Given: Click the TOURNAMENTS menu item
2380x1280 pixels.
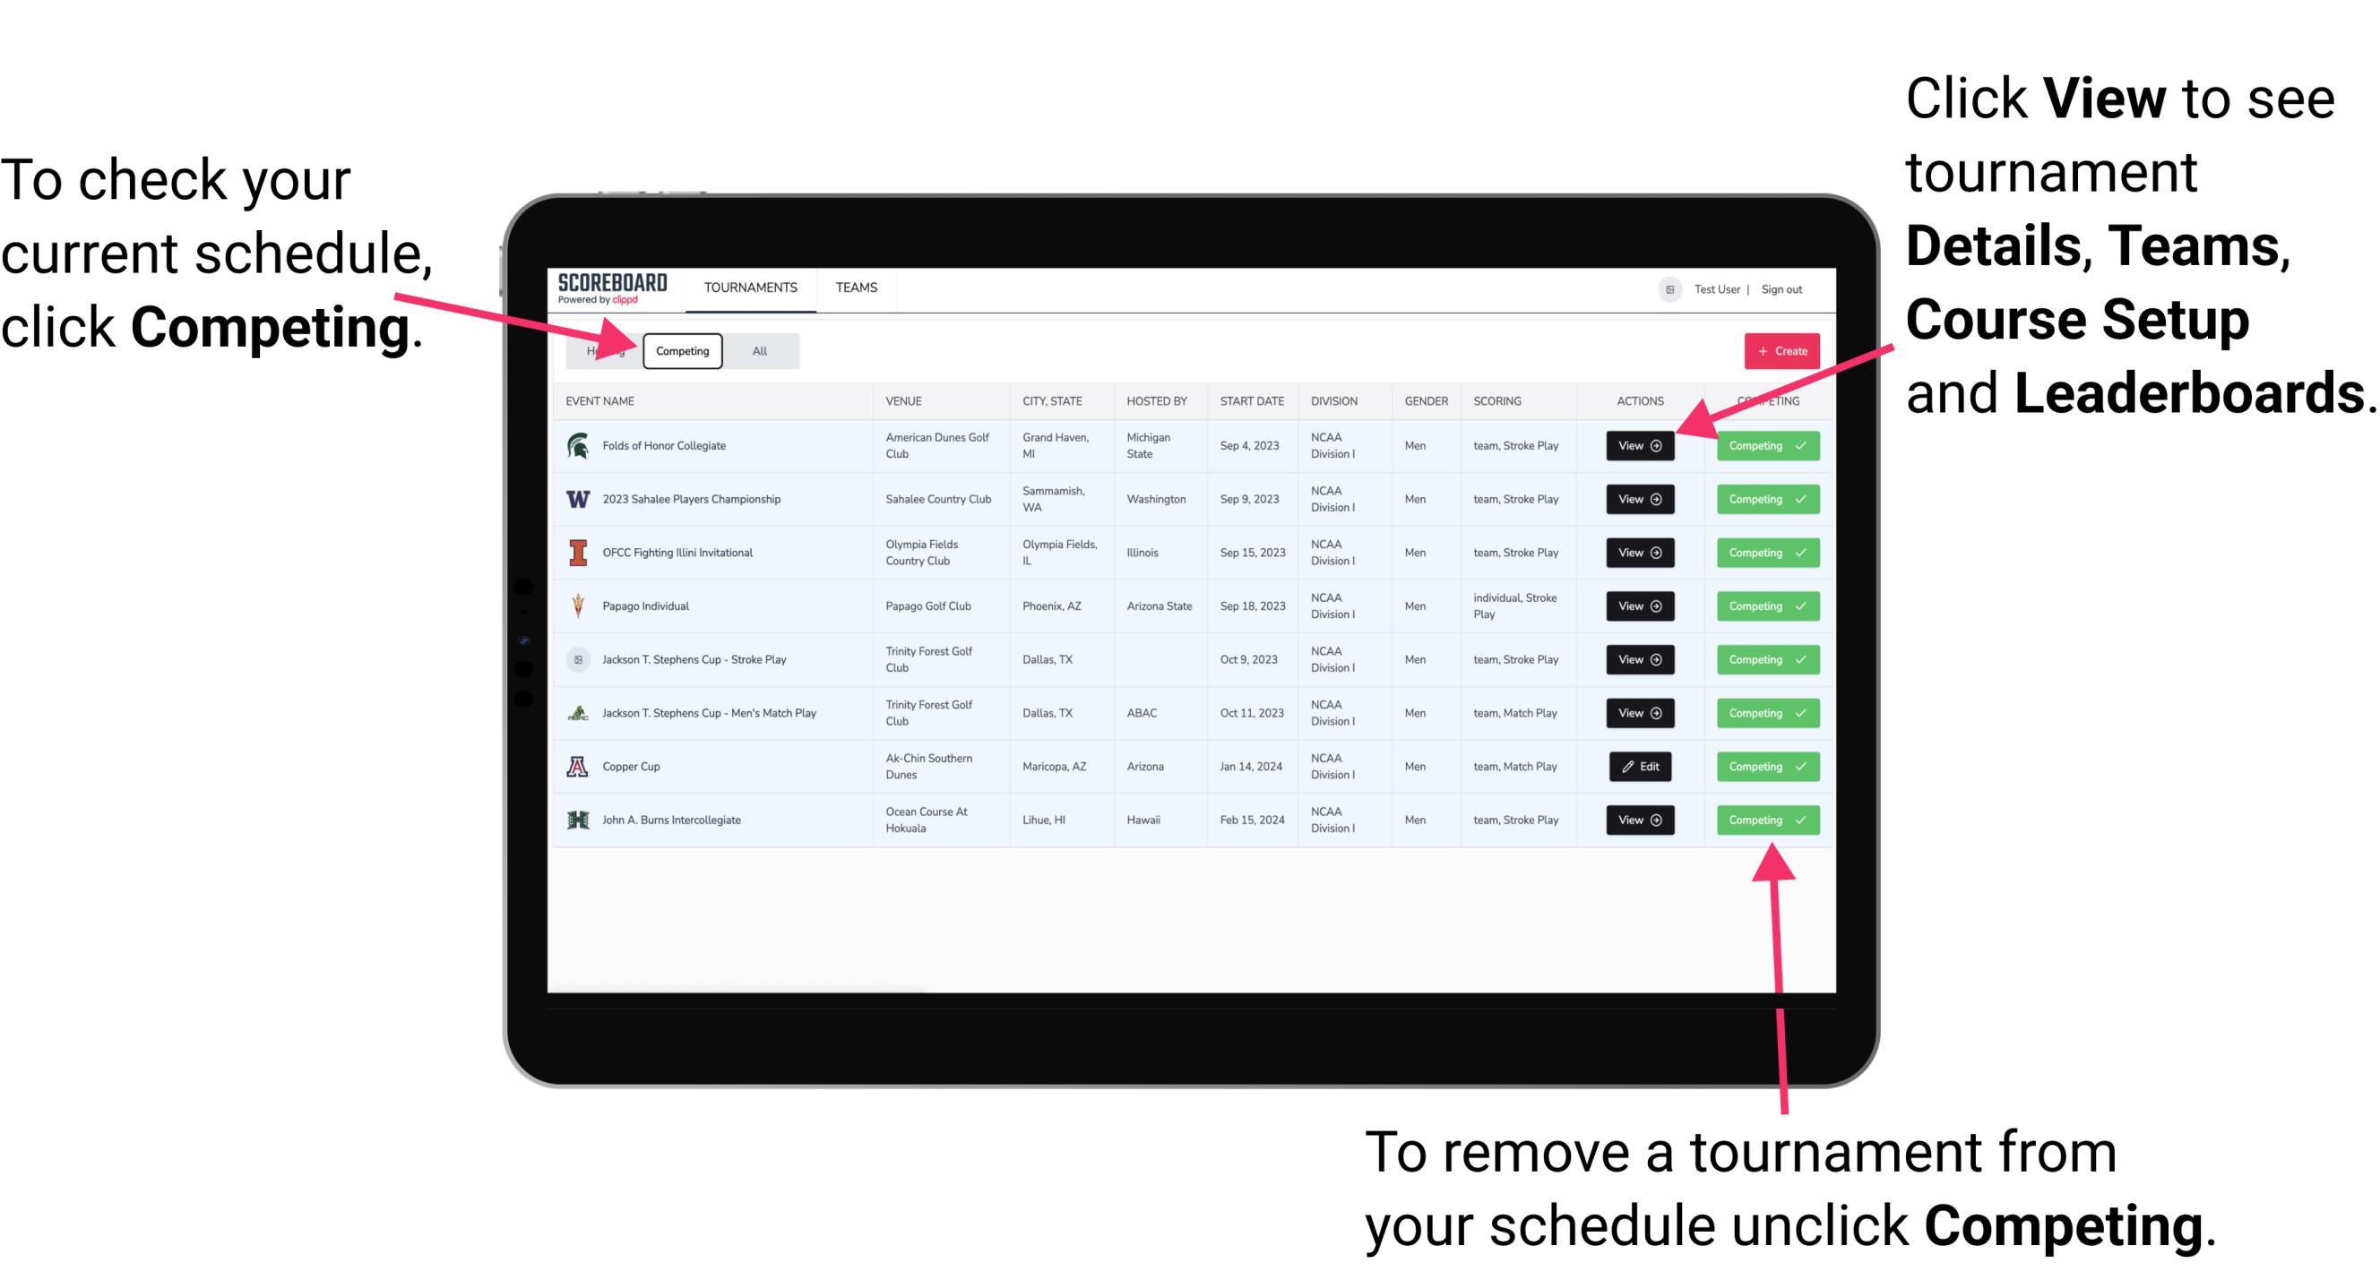Looking at the screenshot, I should (x=750, y=287).
